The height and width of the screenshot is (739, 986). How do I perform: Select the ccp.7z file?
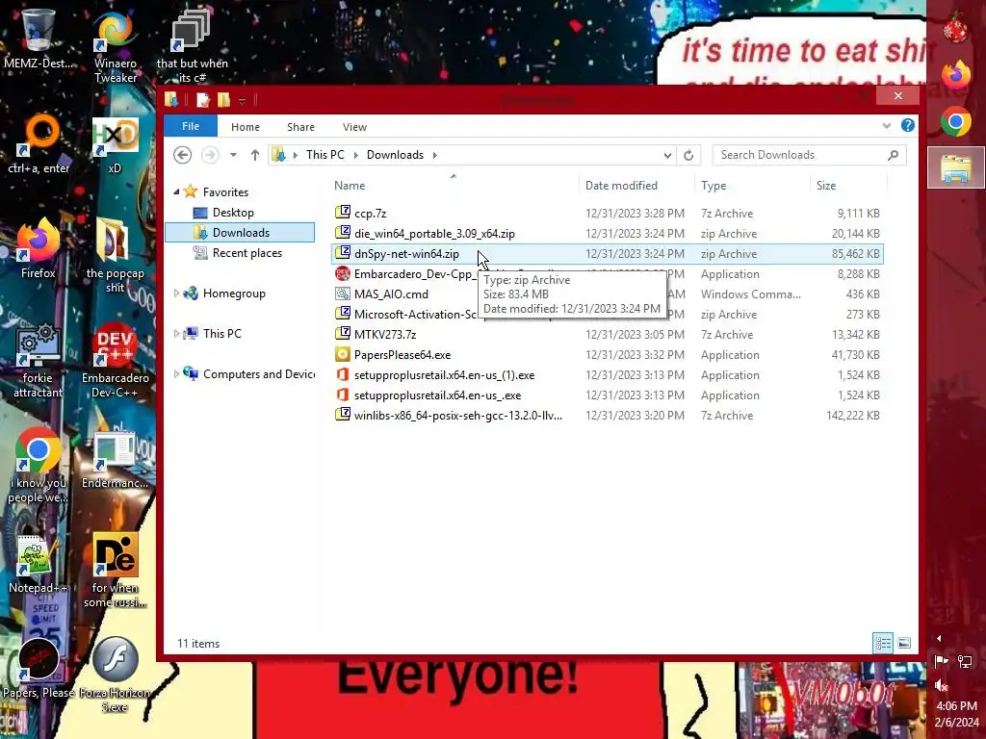(x=608, y=213)
